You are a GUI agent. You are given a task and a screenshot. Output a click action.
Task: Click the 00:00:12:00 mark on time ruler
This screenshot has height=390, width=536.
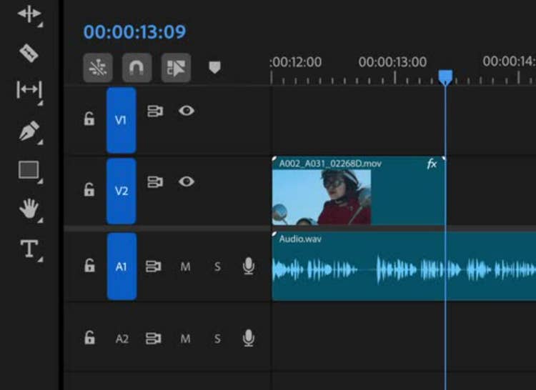click(x=296, y=62)
